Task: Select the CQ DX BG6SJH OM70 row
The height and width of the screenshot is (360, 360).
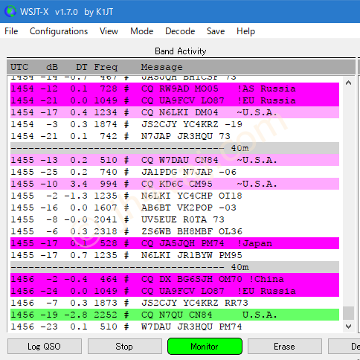Action: coord(175,279)
